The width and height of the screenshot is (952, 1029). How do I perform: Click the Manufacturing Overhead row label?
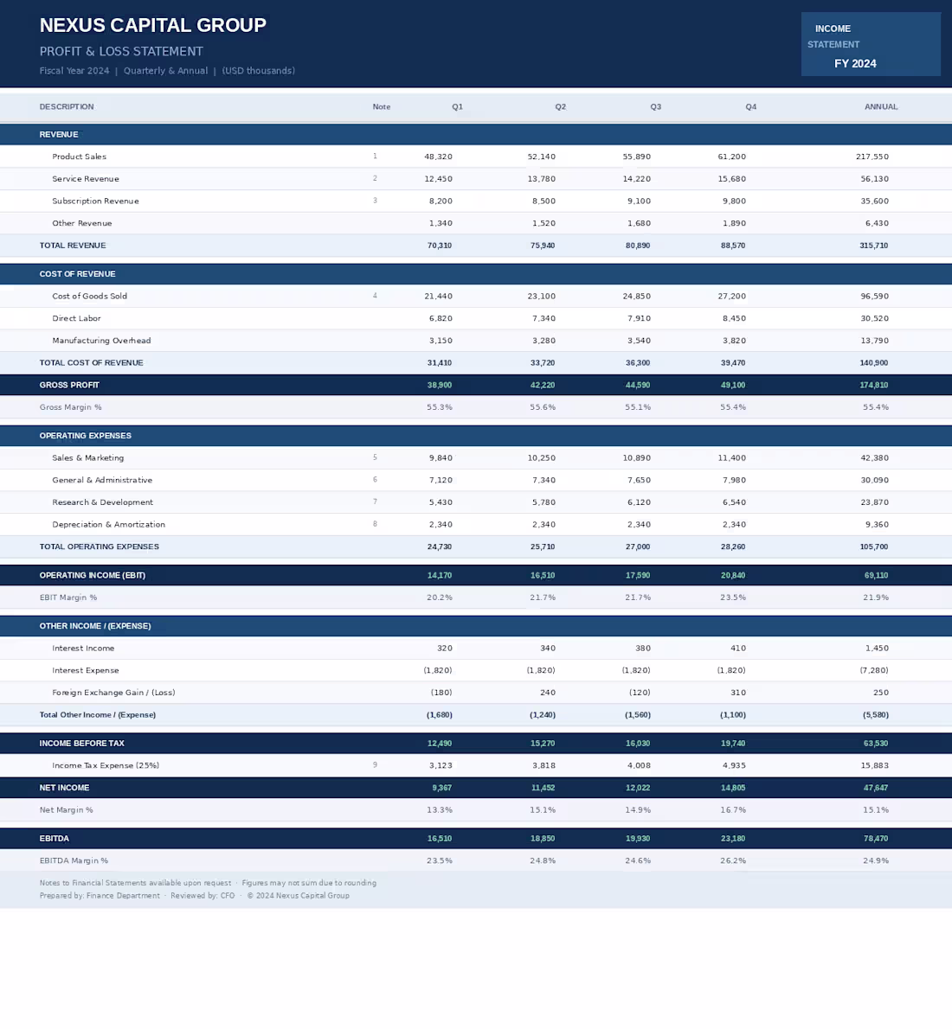[x=101, y=341]
